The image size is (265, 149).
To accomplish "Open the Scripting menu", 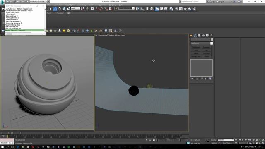I will tap(113, 5).
